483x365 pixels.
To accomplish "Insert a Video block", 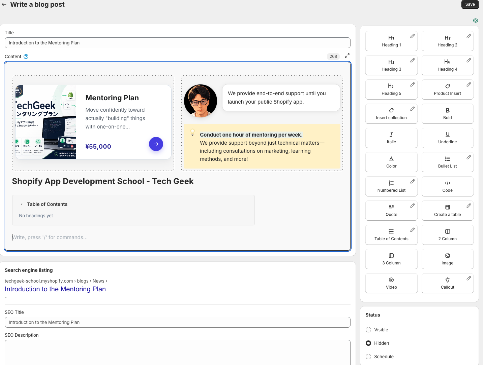I will (391, 283).
